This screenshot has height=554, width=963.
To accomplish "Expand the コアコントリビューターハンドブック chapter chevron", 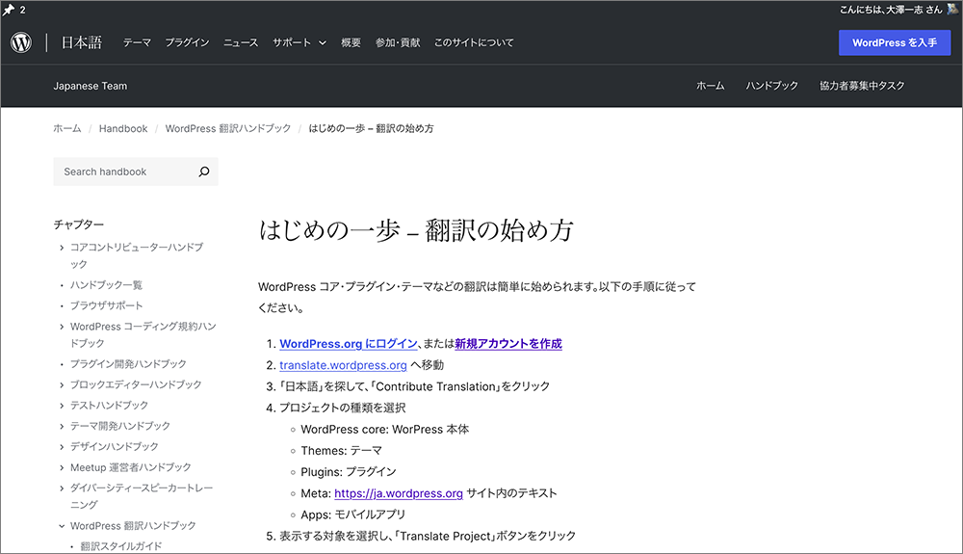I will point(62,248).
